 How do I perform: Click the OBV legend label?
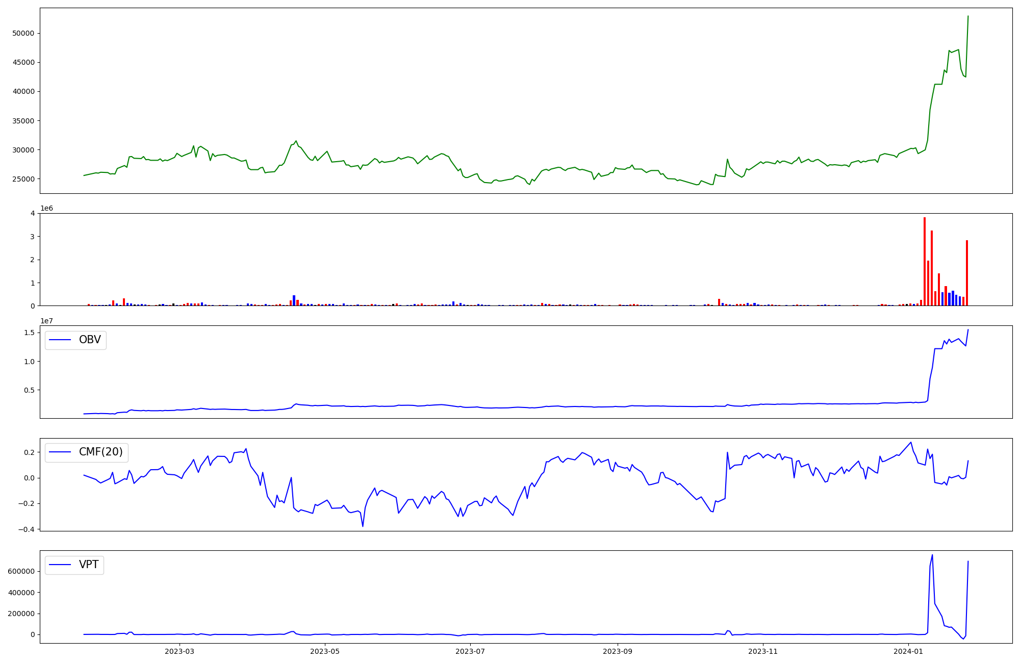click(x=90, y=340)
